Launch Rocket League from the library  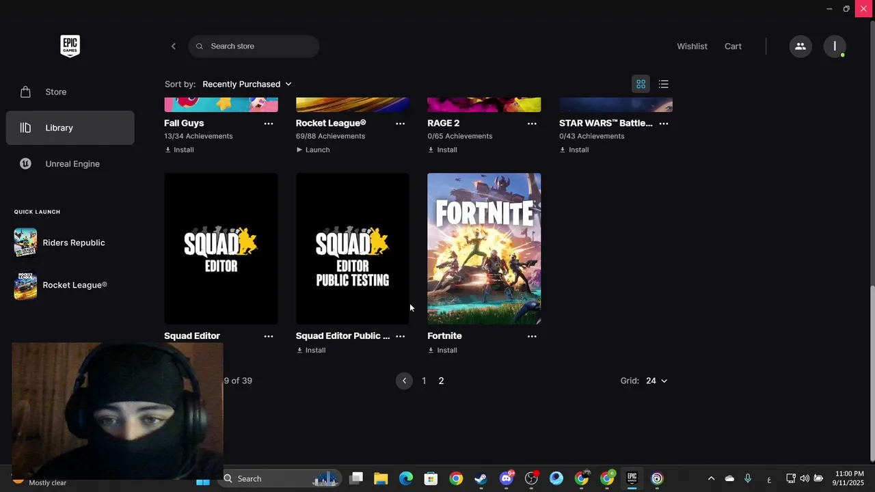[313, 150]
